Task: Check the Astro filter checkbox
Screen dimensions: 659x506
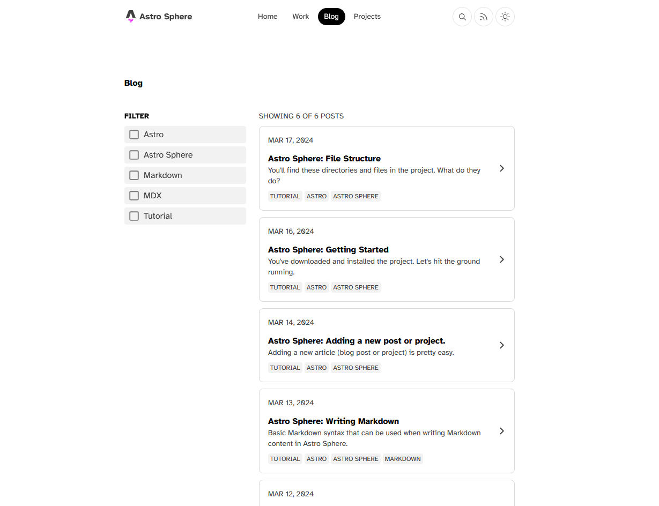Action: click(134, 135)
